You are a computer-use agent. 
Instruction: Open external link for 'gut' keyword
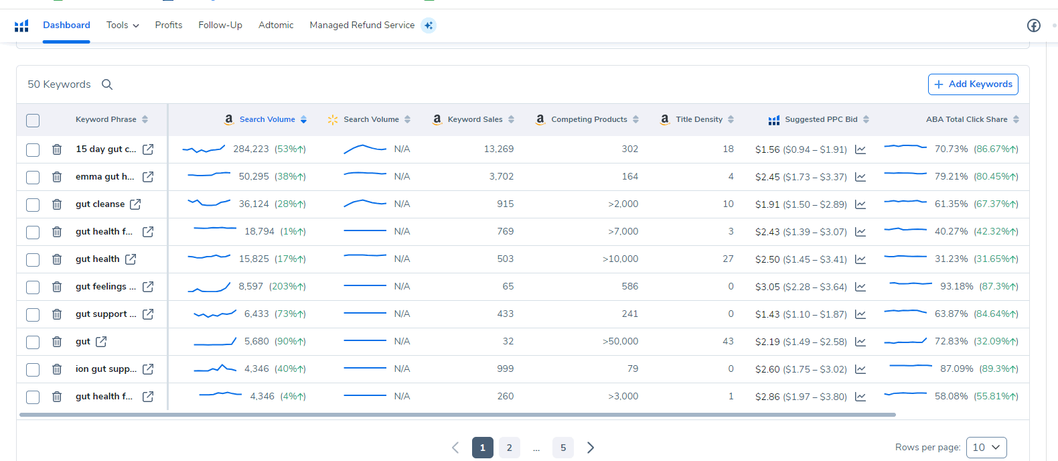click(x=101, y=342)
